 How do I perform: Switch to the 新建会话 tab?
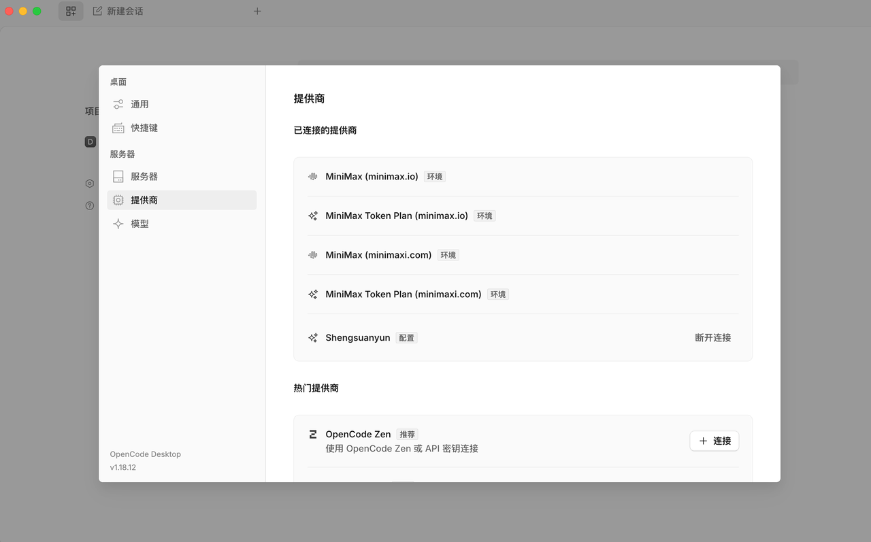click(118, 11)
